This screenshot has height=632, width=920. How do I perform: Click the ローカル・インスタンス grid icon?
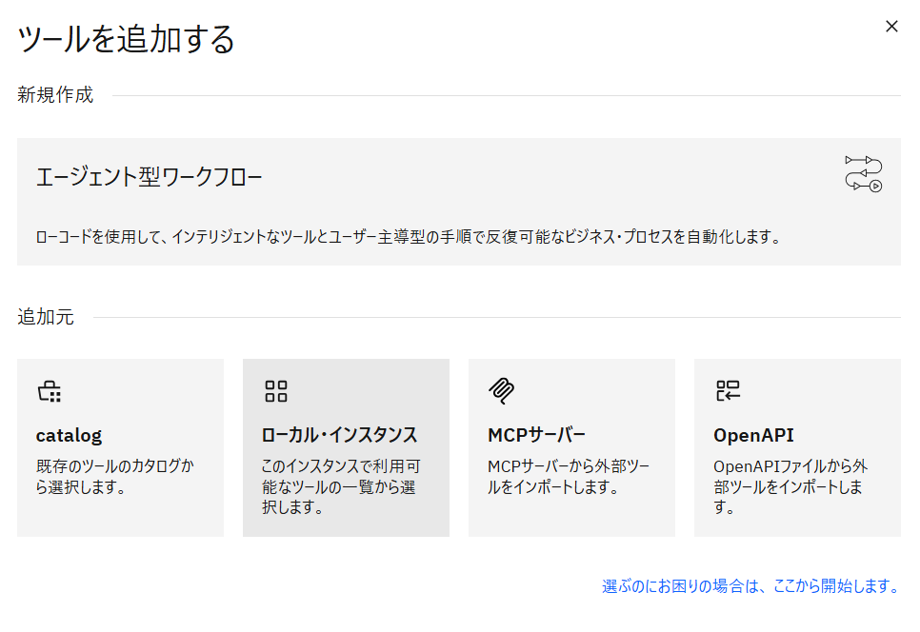[x=275, y=391]
